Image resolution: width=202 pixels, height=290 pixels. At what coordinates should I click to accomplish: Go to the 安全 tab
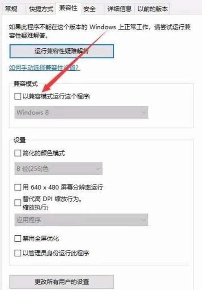[x=89, y=9]
